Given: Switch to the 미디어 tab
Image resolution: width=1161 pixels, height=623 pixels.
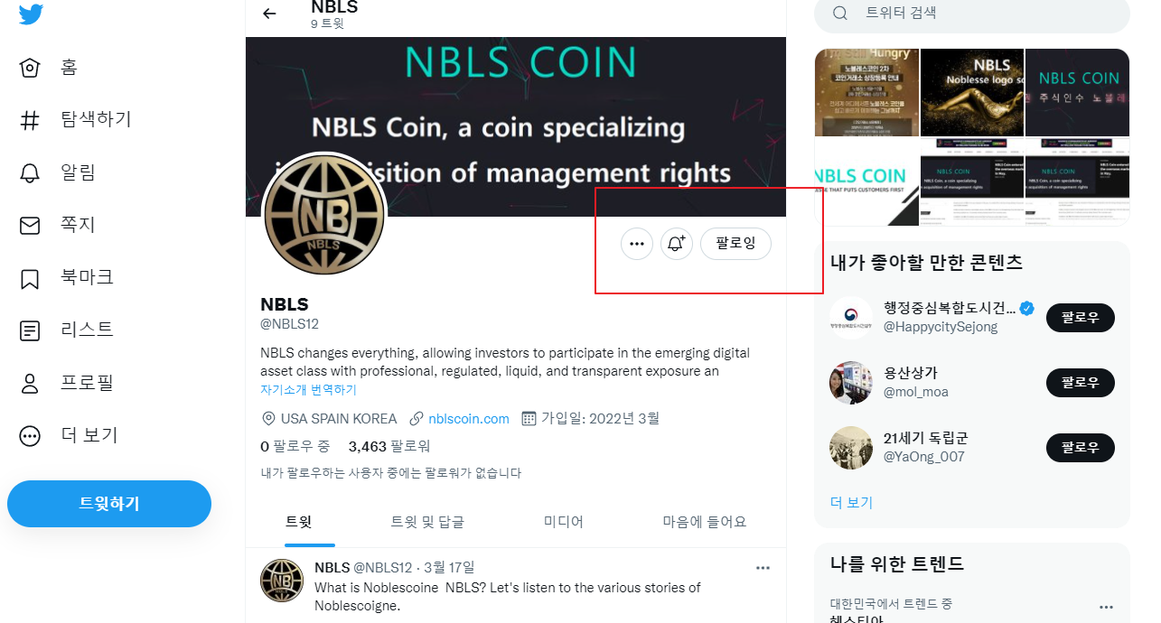Looking at the screenshot, I should (564, 522).
